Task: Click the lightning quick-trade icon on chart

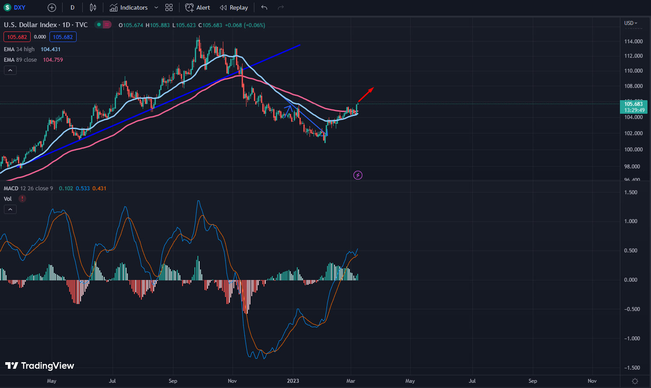Action: (358, 175)
